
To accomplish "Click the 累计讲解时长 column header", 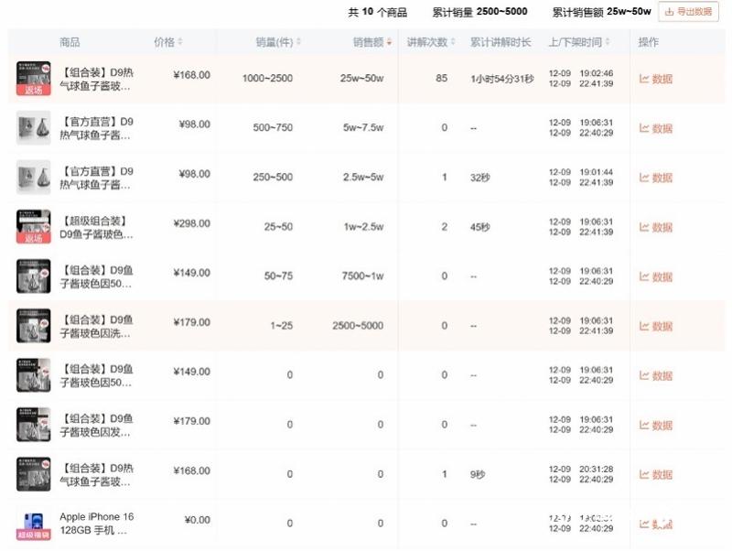I will click(501, 42).
